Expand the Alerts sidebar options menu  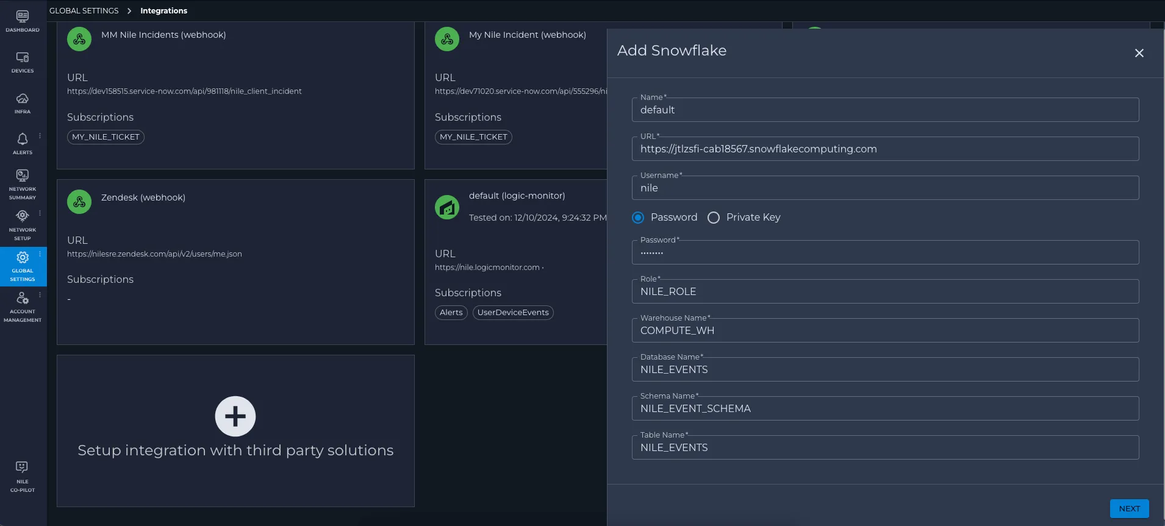point(40,136)
